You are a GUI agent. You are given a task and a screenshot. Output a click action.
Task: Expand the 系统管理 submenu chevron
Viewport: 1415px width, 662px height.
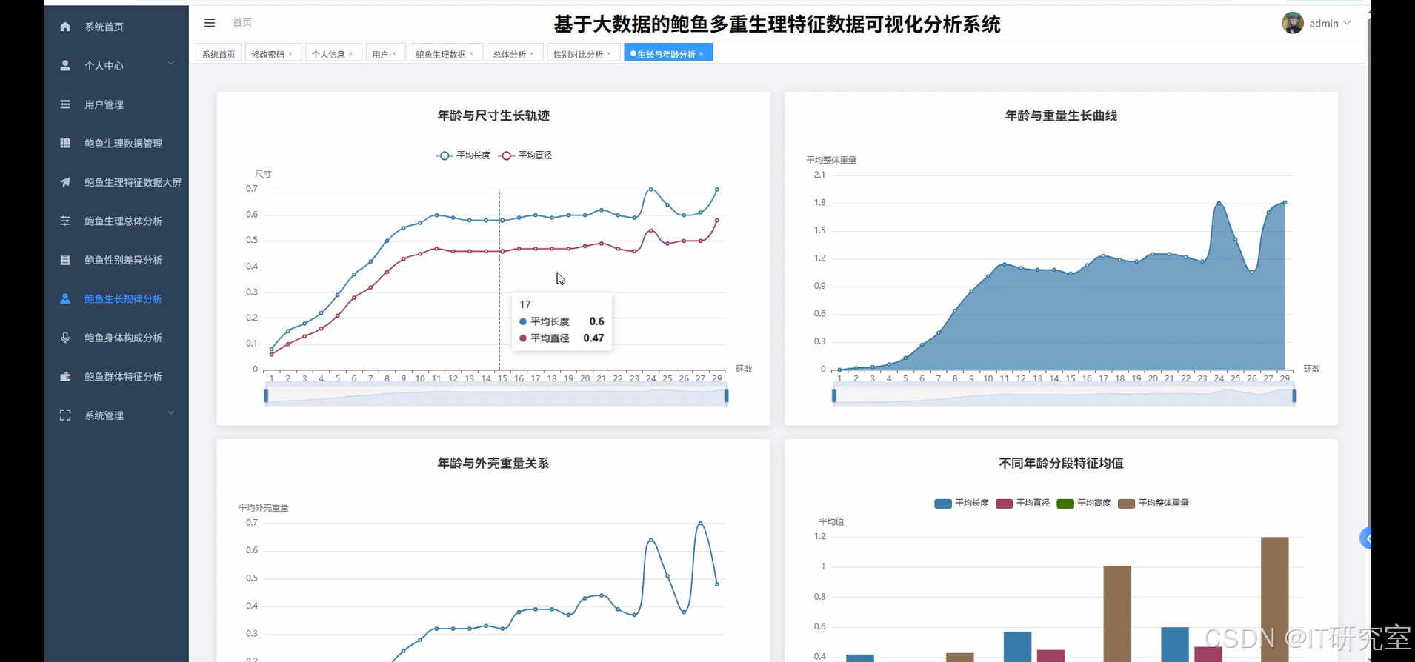(171, 413)
